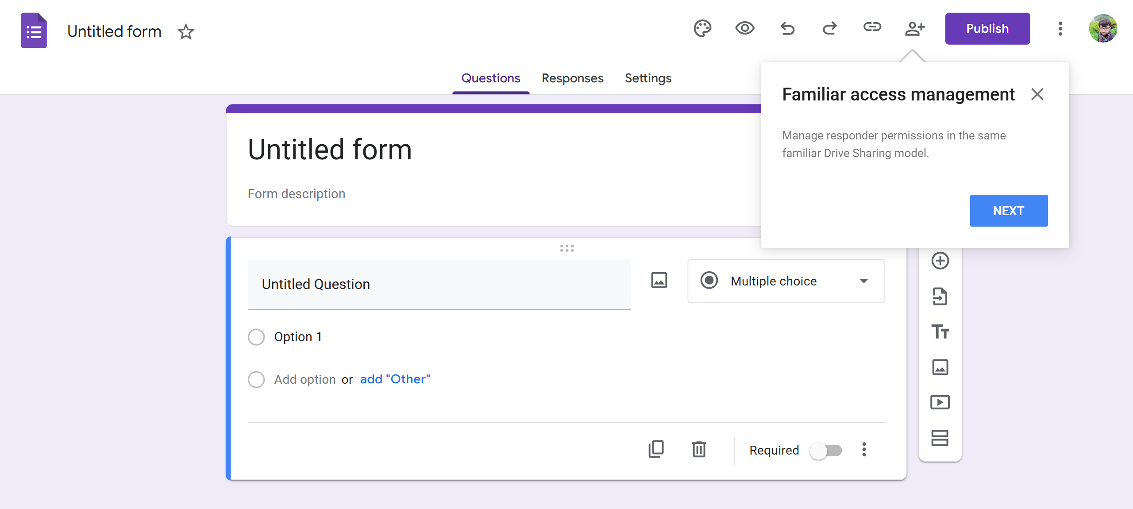1133x509 pixels.
Task: Switch to the Settings tab
Action: pos(648,78)
